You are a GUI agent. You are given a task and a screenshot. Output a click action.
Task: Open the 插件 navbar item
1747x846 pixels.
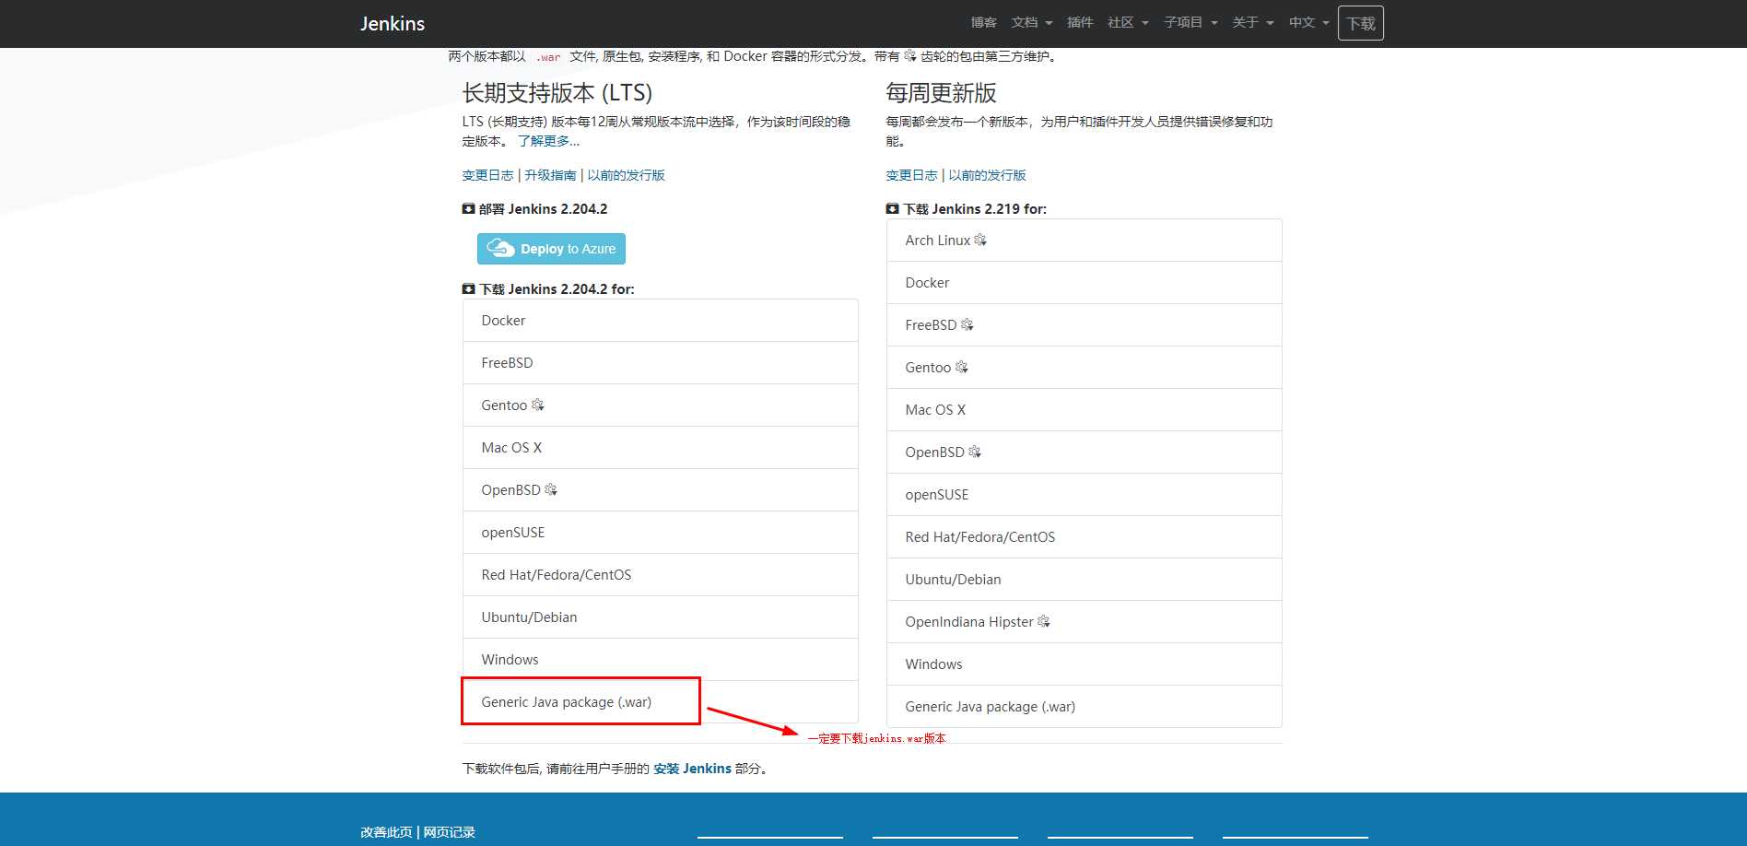[1080, 23]
